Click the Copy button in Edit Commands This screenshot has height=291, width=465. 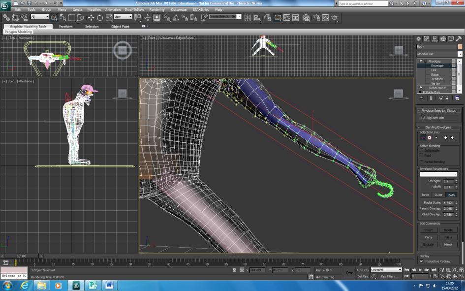click(x=428, y=237)
